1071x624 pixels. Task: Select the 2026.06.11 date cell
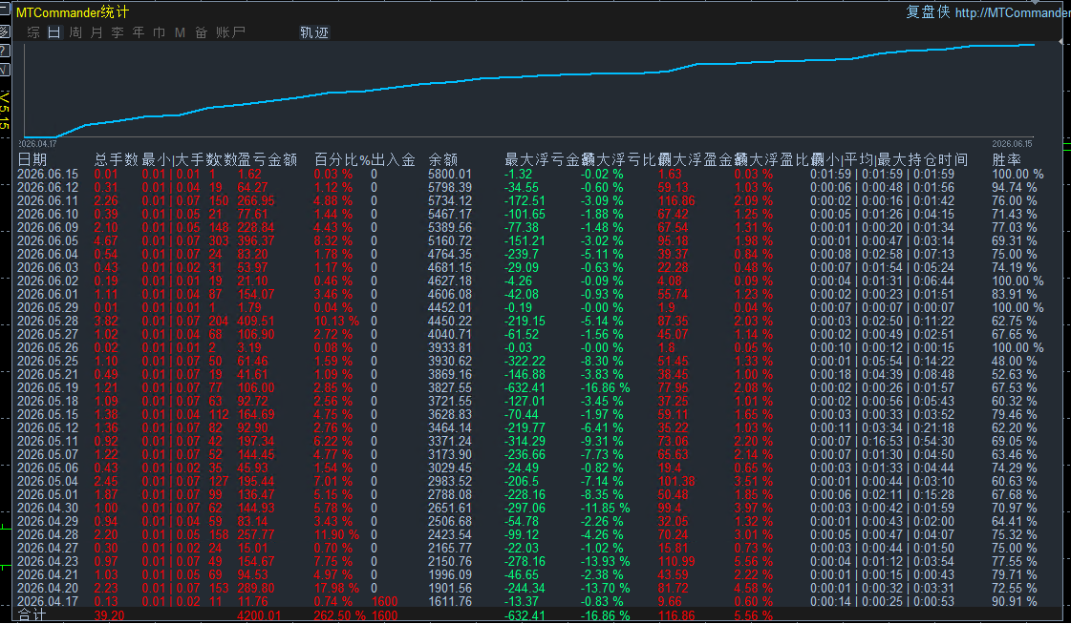click(48, 200)
